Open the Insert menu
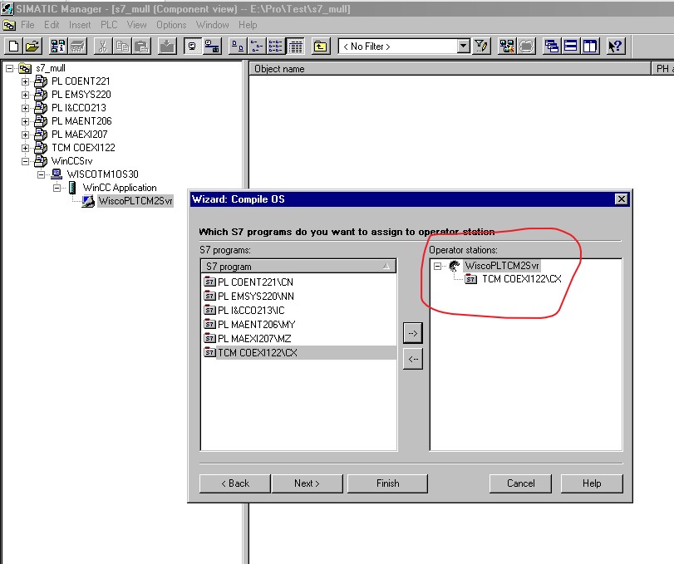Image resolution: width=674 pixels, height=564 pixels. [x=80, y=25]
